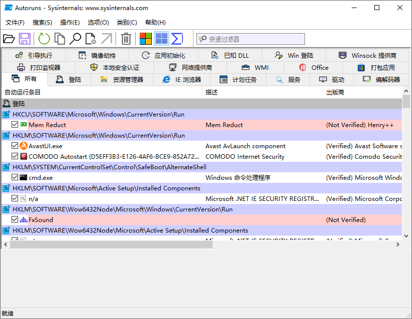Viewport: 412px width, 319px height.
Task: Switch to the 引导执行 tab
Action: (x=34, y=55)
